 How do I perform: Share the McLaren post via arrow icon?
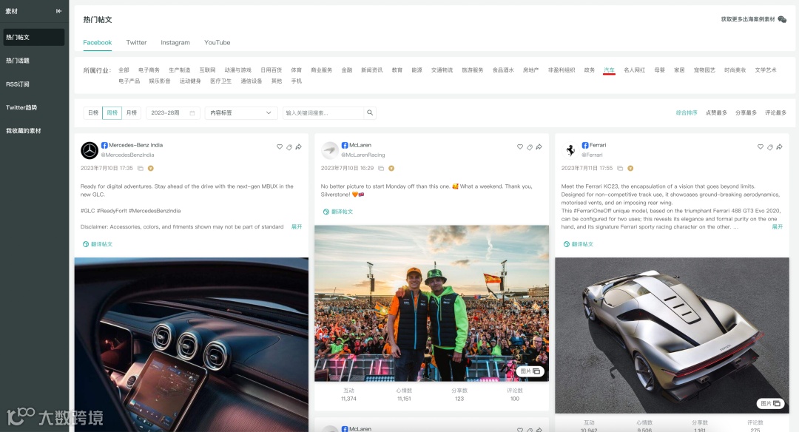click(x=539, y=146)
